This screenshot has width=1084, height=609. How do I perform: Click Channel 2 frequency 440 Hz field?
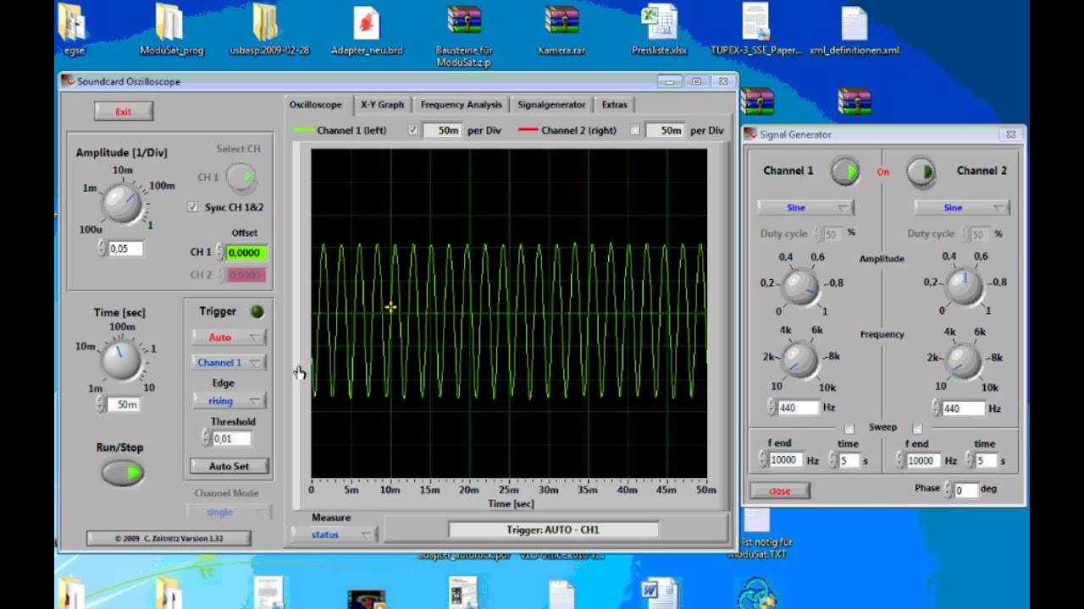(x=963, y=409)
